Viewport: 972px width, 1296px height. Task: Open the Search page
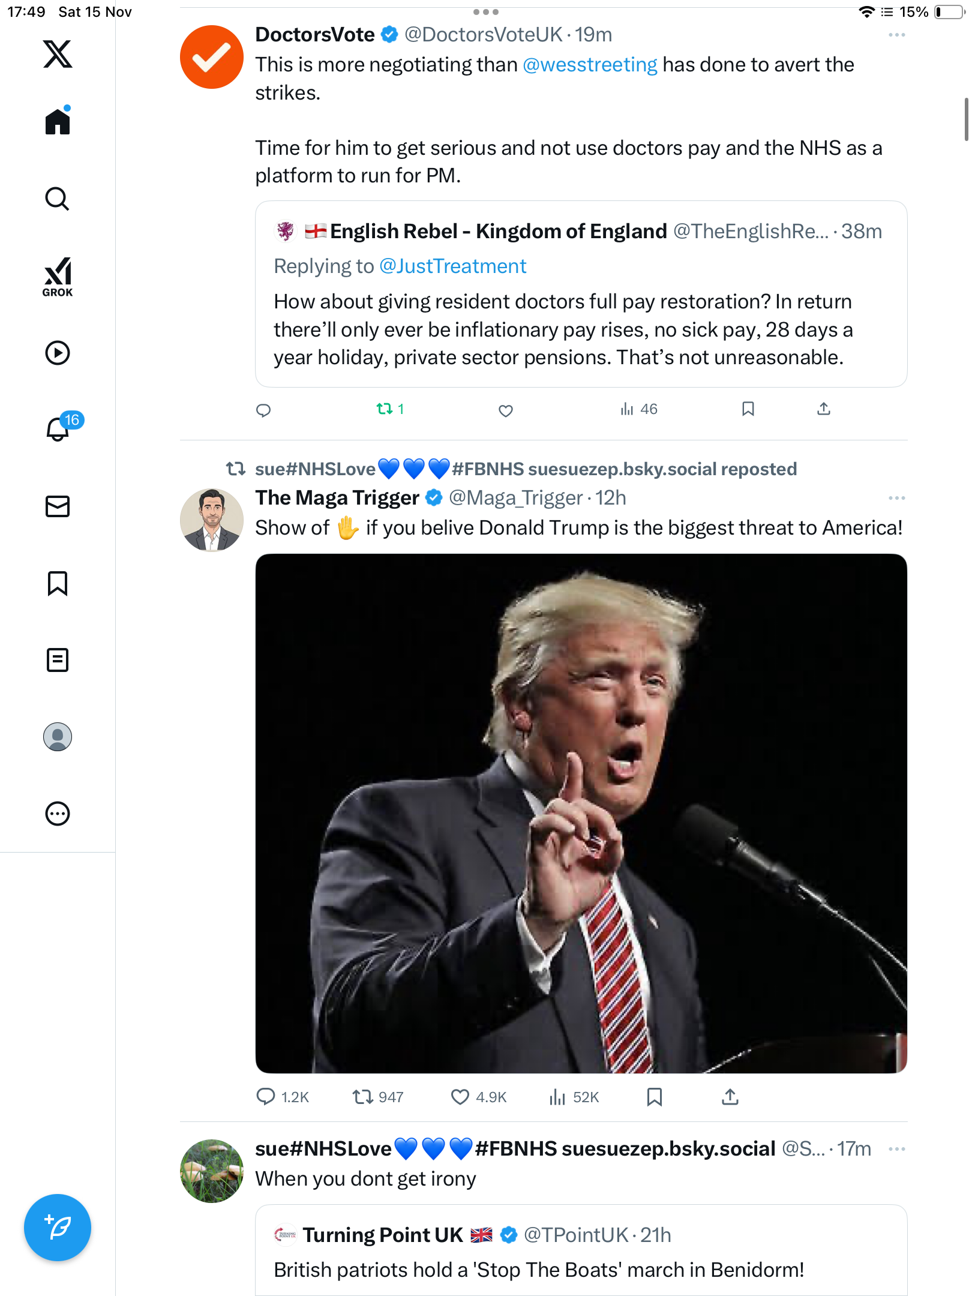[58, 199]
